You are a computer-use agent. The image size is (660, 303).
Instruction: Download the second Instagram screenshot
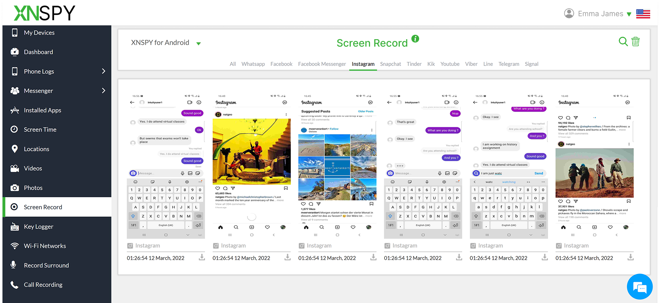click(x=287, y=258)
